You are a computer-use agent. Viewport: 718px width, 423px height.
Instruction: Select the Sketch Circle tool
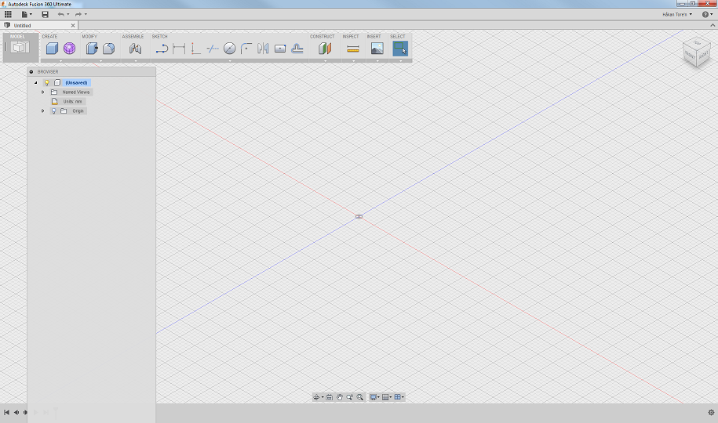(x=229, y=49)
